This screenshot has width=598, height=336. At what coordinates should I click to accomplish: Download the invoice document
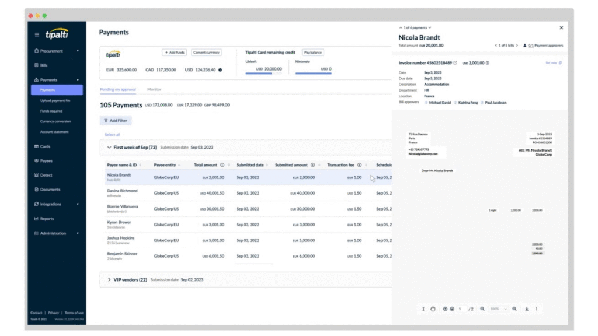click(x=526, y=309)
